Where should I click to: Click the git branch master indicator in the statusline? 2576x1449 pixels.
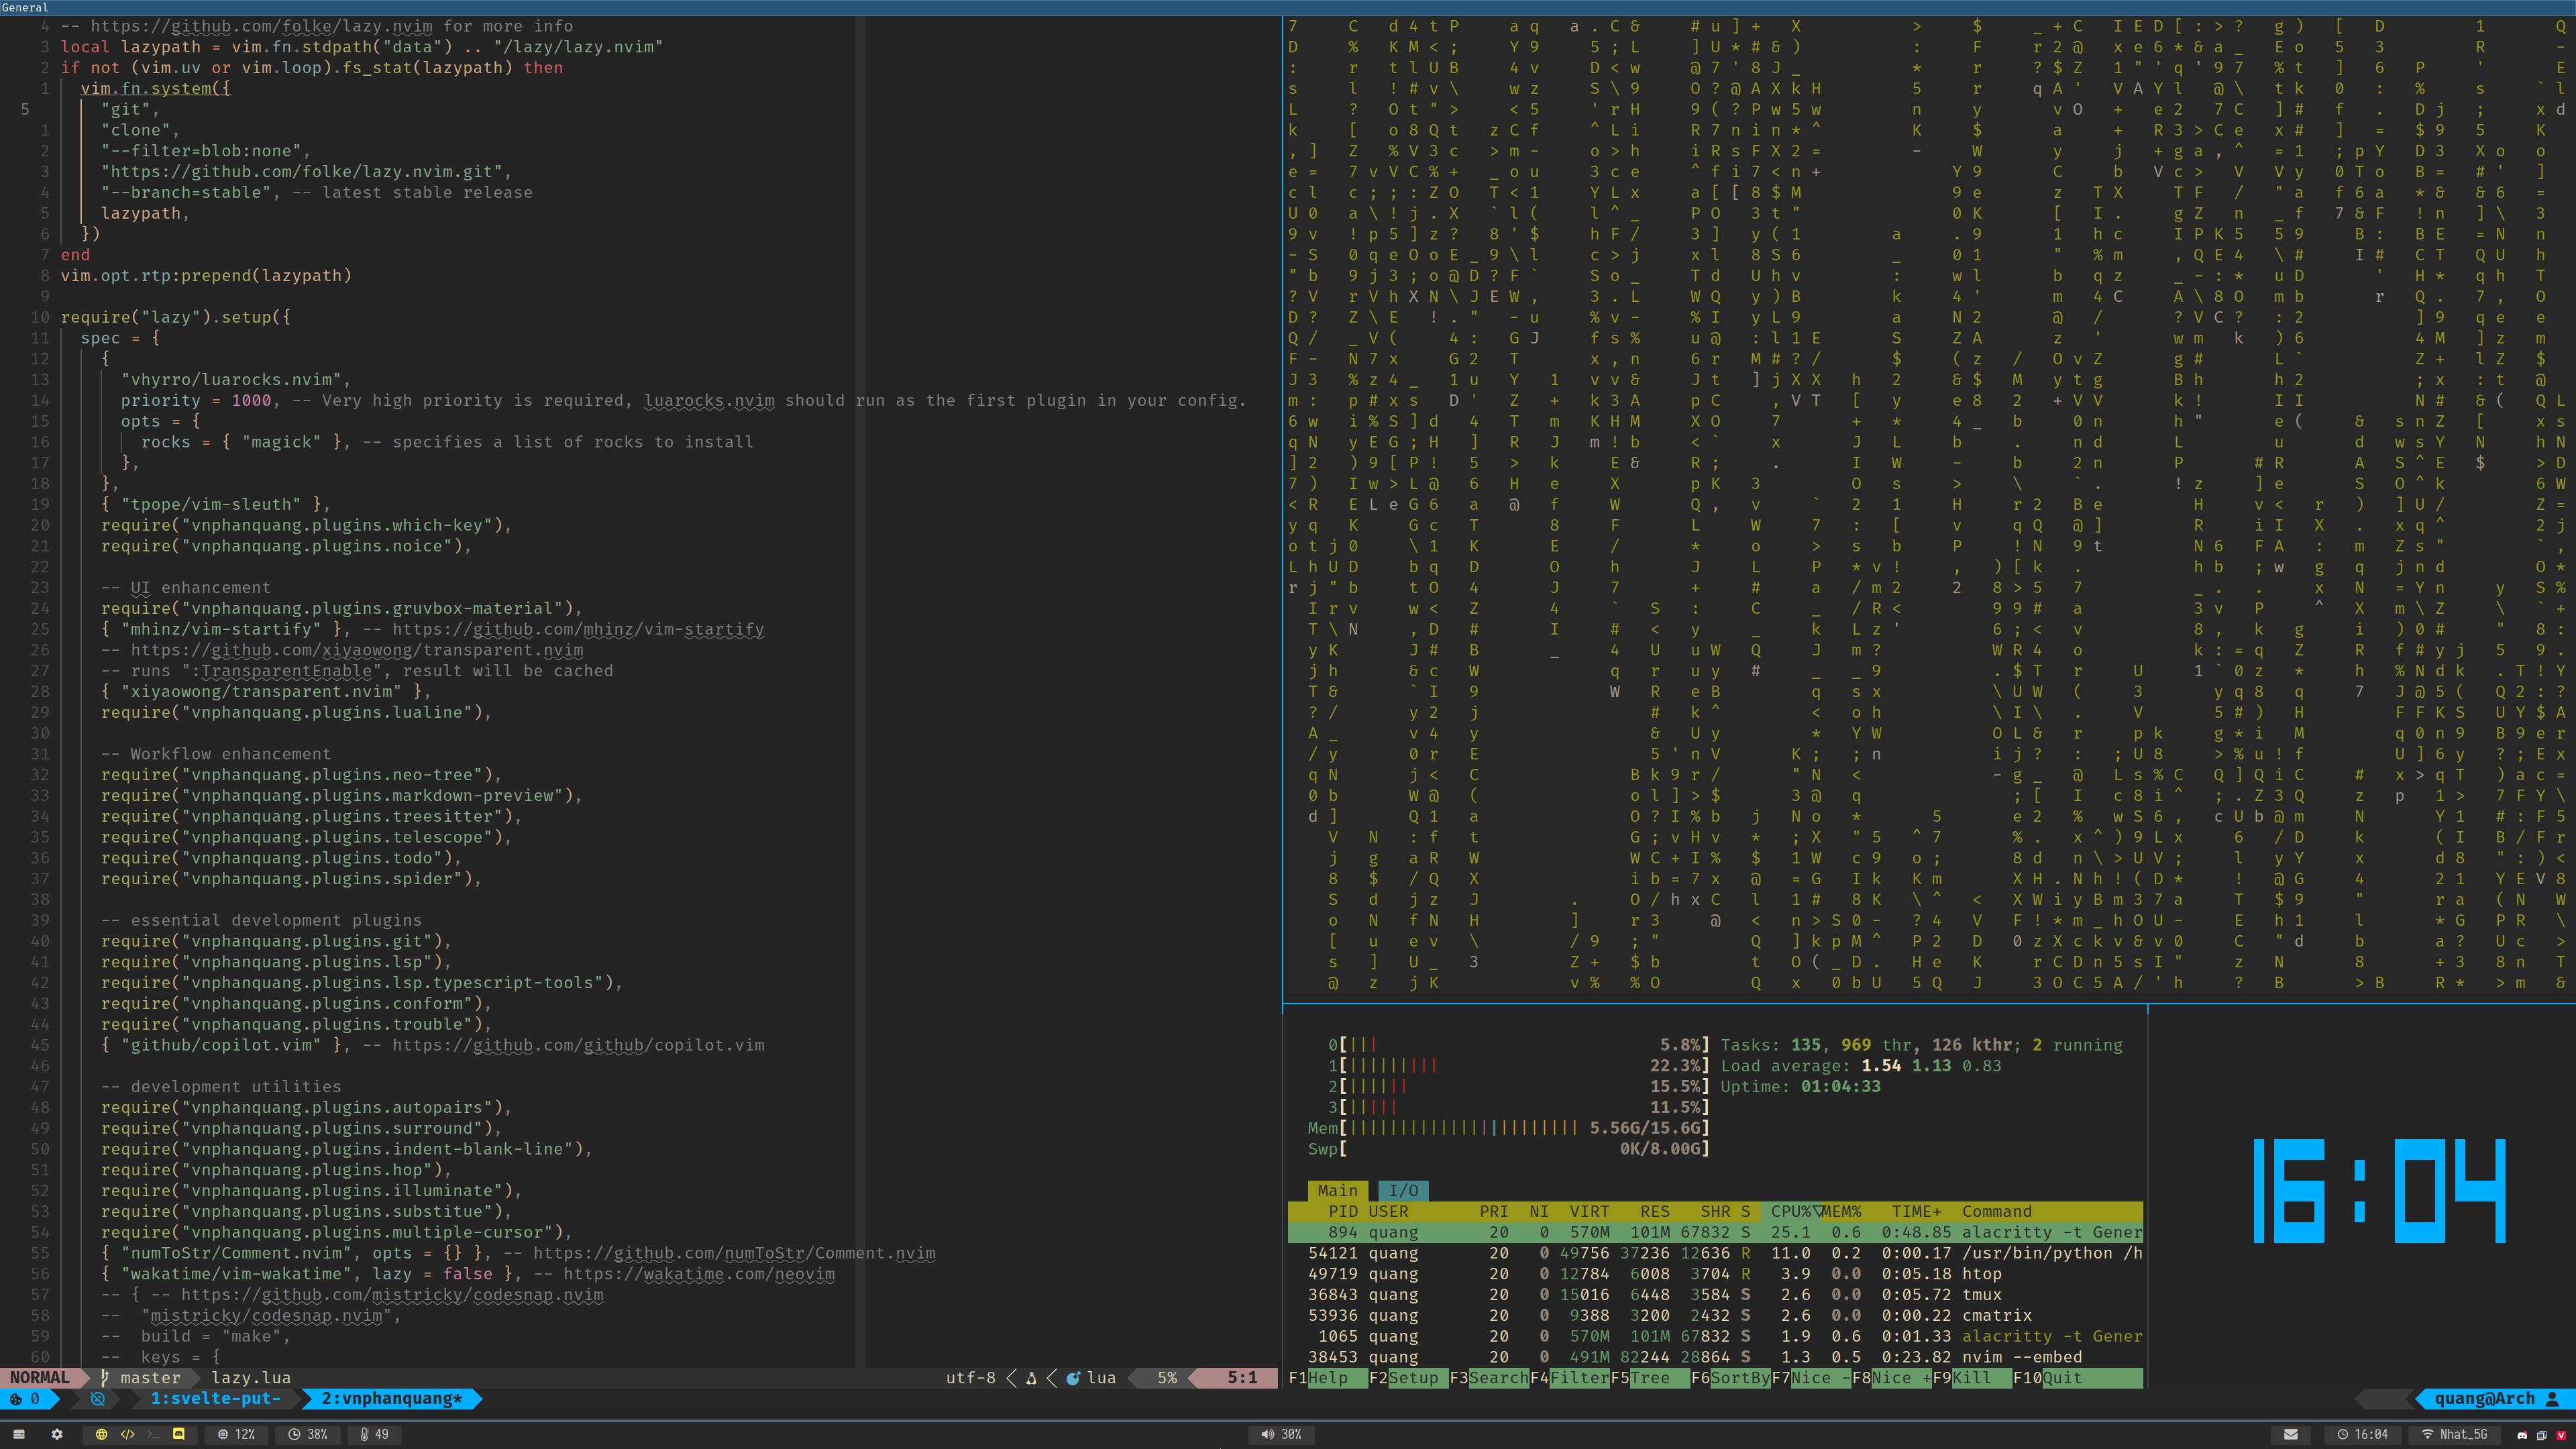[x=140, y=1378]
